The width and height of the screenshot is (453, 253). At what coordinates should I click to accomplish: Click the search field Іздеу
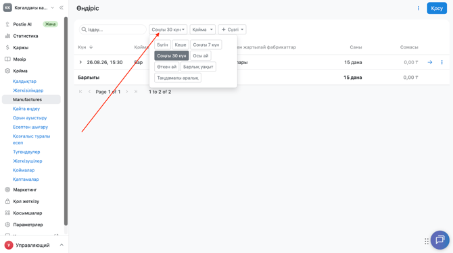(x=113, y=30)
